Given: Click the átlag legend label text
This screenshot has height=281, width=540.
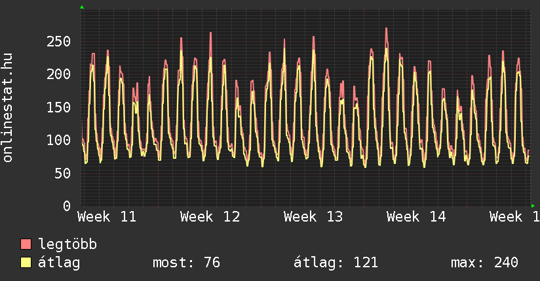Looking at the screenshot, I should tap(60, 263).
